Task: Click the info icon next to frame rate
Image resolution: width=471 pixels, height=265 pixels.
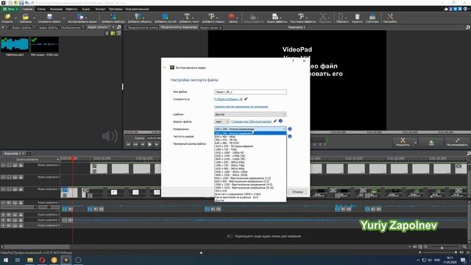Action: 290,136
